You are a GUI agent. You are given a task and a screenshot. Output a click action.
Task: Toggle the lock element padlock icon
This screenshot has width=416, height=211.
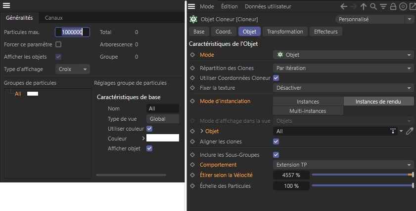pyautogui.click(x=393, y=6)
